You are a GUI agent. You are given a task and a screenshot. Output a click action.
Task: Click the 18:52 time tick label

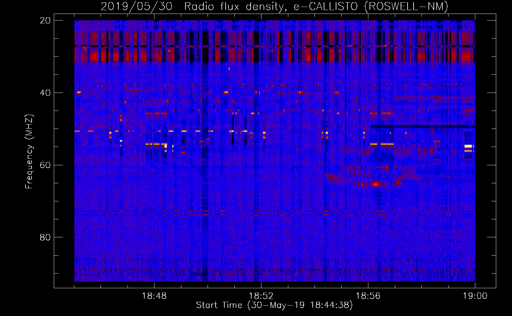(261, 296)
